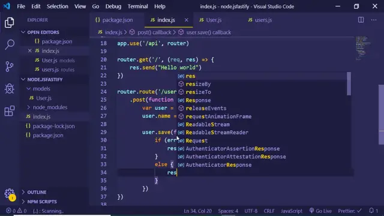Choose the 'resizeTo' suggestion
This screenshot has height=216, width=384.
(x=262, y=92)
